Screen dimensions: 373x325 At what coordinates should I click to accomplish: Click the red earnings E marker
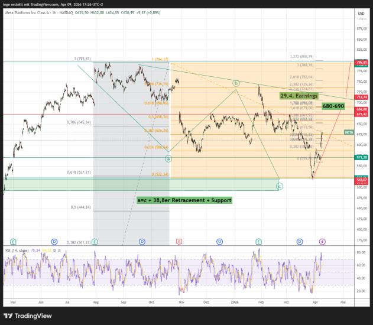pyautogui.click(x=179, y=242)
